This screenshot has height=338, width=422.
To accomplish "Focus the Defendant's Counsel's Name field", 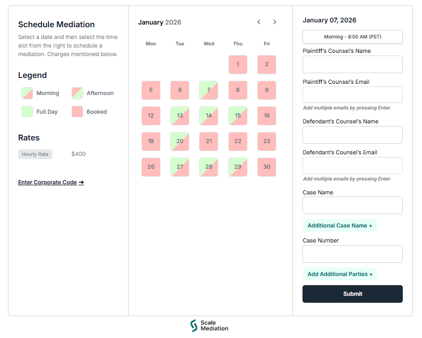I will pos(352,135).
